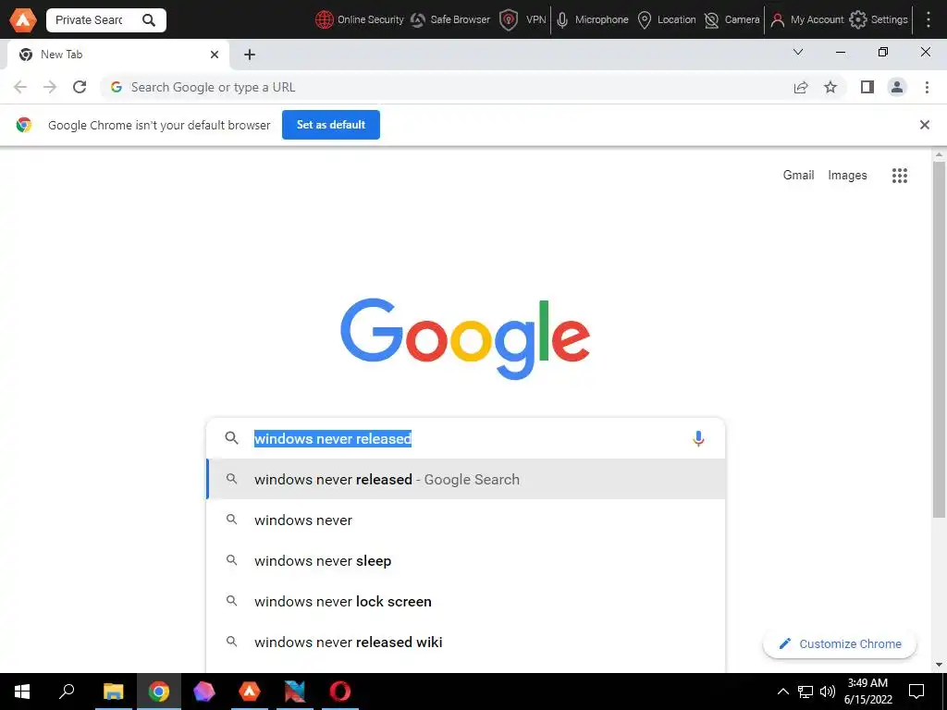Click Set as default button
Screen dimensions: 947x710
tap(331, 125)
